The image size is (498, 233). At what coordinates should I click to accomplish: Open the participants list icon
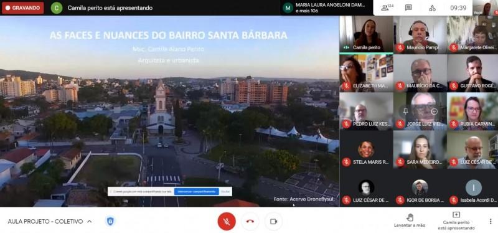coord(387,8)
